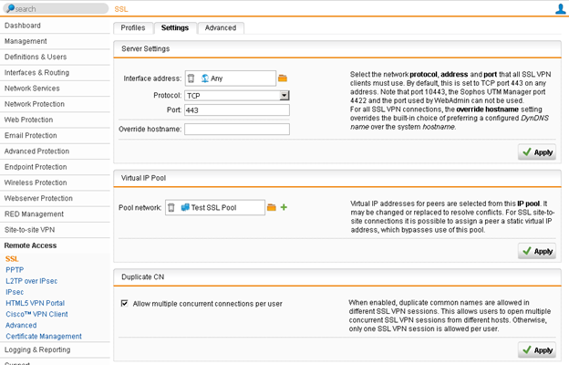Open the Protocol TCP dropdown
The width and height of the screenshot is (569, 365).
click(x=284, y=95)
